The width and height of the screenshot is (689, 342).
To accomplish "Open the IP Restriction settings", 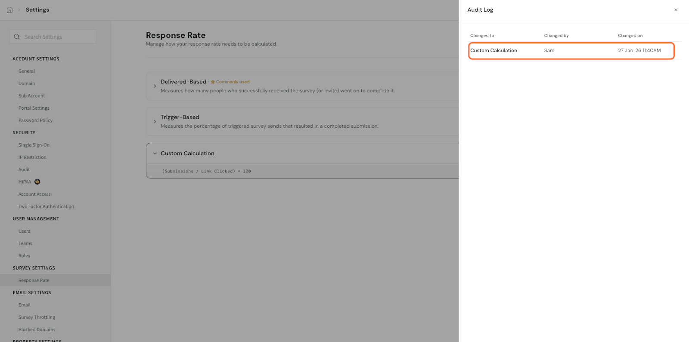I will pos(32,157).
